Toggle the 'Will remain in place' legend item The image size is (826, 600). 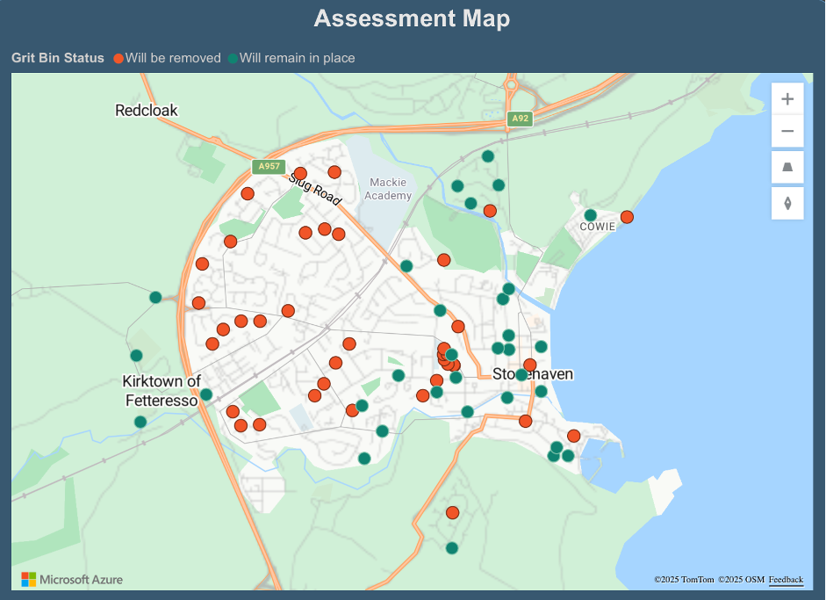[x=297, y=58]
